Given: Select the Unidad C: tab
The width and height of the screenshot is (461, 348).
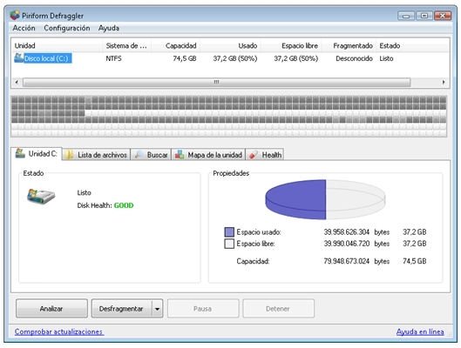Looking at the screenshot, I should pos(37,154).
